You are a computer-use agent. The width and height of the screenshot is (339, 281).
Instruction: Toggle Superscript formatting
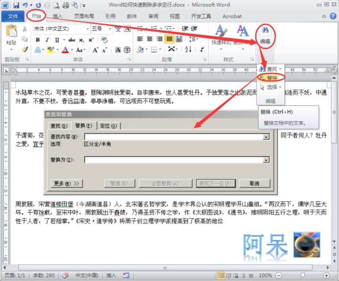tap(91, 40)
